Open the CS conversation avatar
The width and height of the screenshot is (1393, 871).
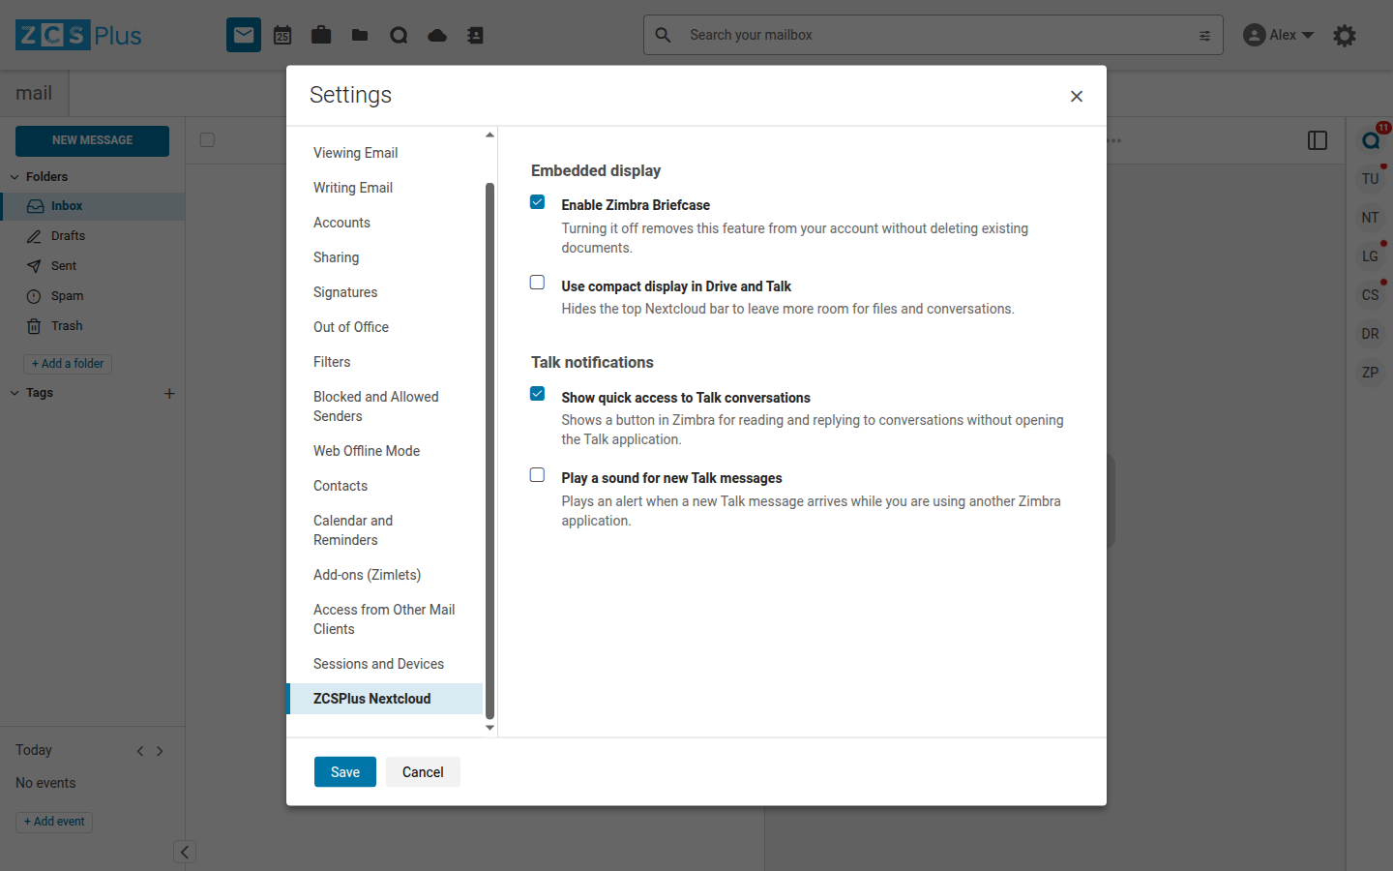coord(1371,295)
